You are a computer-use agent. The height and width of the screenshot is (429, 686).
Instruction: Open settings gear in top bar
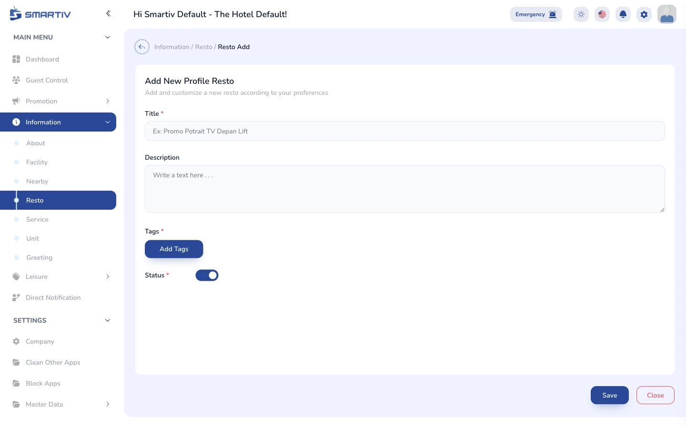click(x=644, y=14)
